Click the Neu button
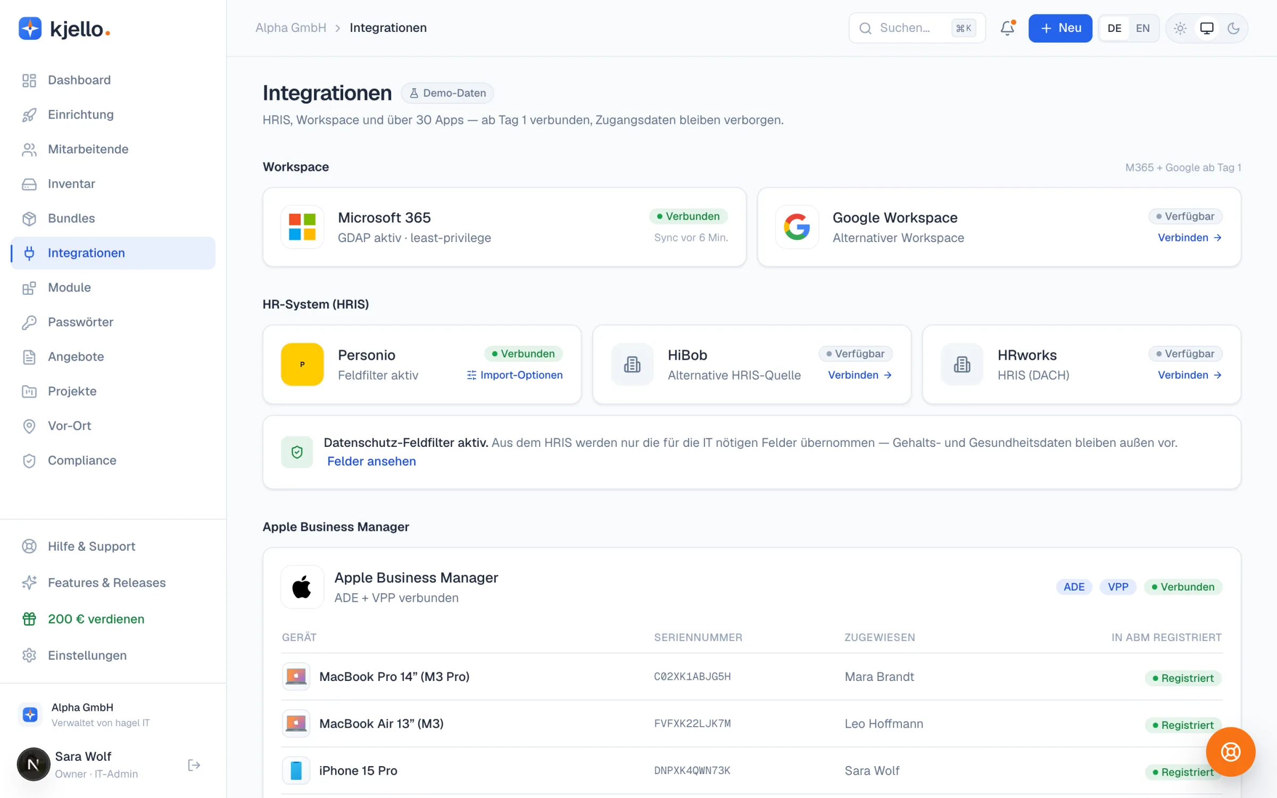Screen dimensions: 1277x798 pyautogui.click(x=1060, y=28)
